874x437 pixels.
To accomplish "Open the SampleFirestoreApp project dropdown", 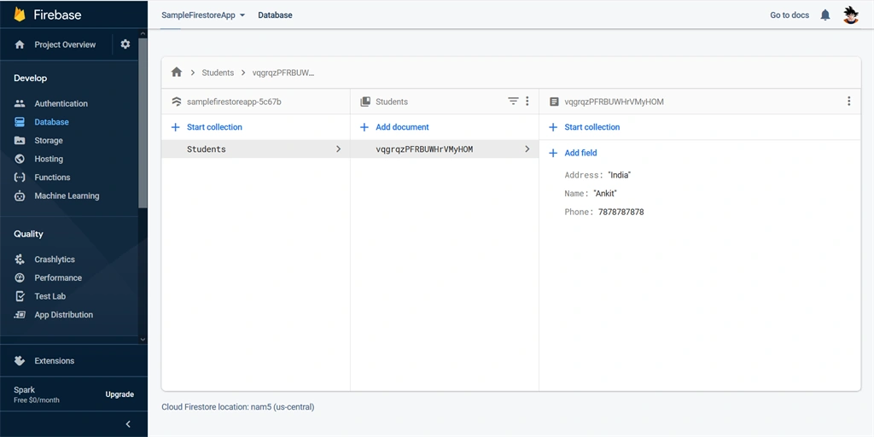I will (203, 15).
